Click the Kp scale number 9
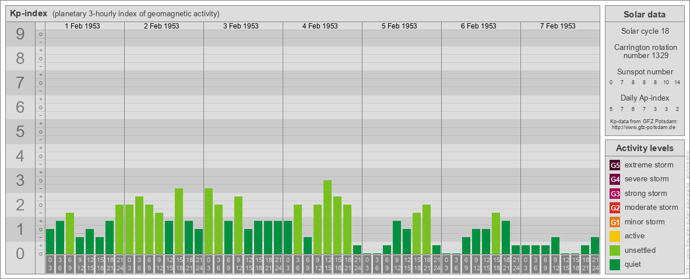The height and width of the screenshot is (279, 690). tap(20, 34)
